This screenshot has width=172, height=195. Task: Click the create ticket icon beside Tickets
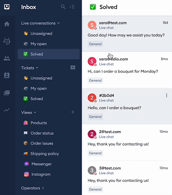pyautogui.click(x=73, y=67)
